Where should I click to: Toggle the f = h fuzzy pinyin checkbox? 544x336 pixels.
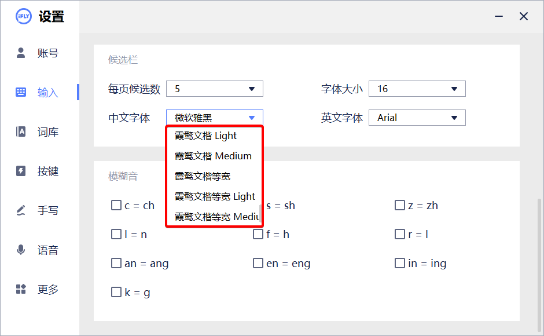258,234
